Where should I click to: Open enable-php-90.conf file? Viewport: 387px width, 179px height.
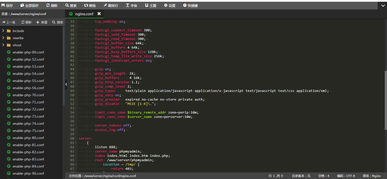tap(28, 173)
